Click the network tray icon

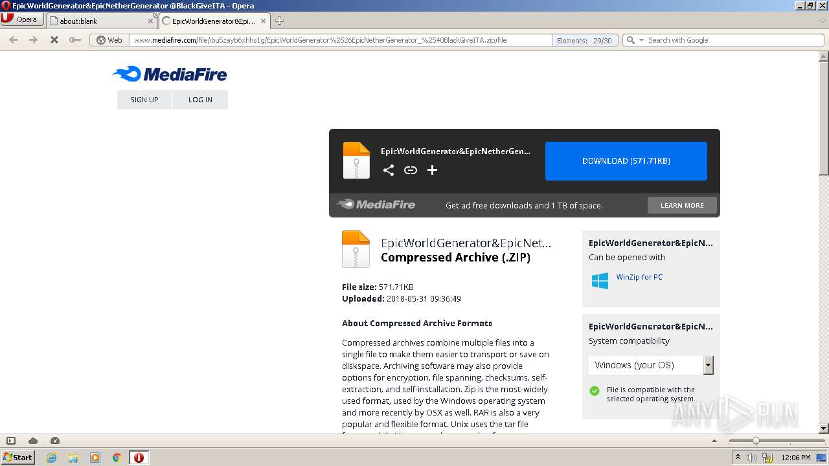pyautogui.click(x=767, y=458)
